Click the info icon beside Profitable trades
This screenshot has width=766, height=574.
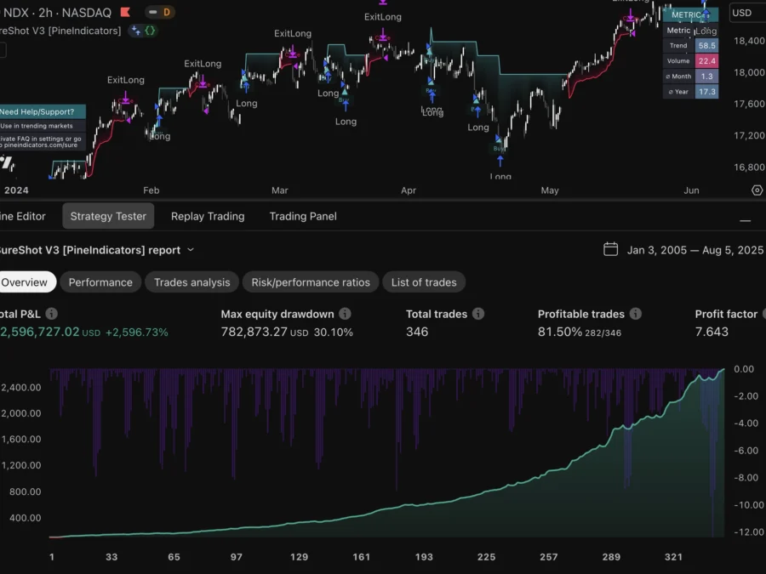[636, 314]
